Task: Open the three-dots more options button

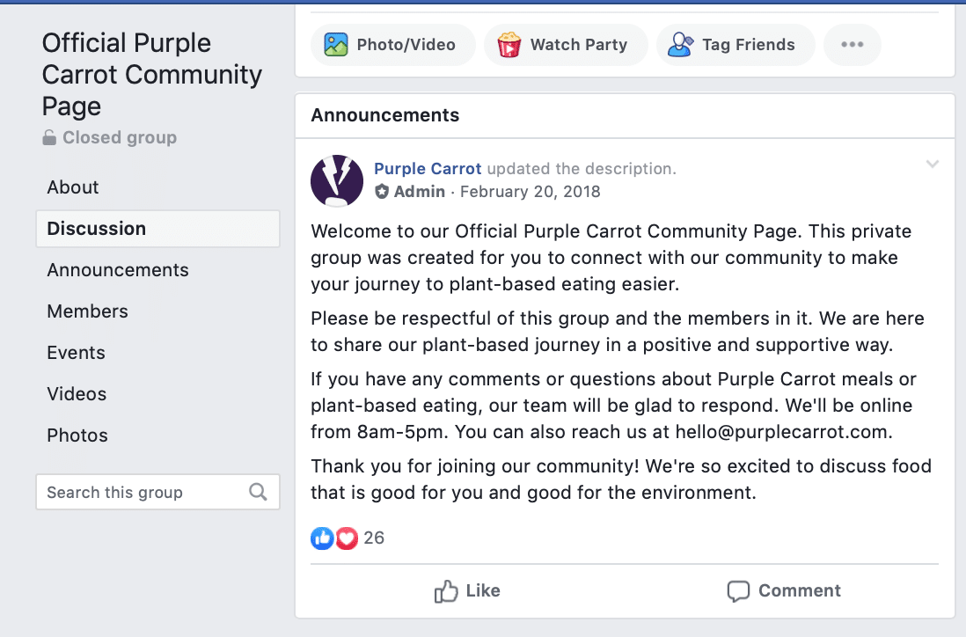Action: [852, 45]
